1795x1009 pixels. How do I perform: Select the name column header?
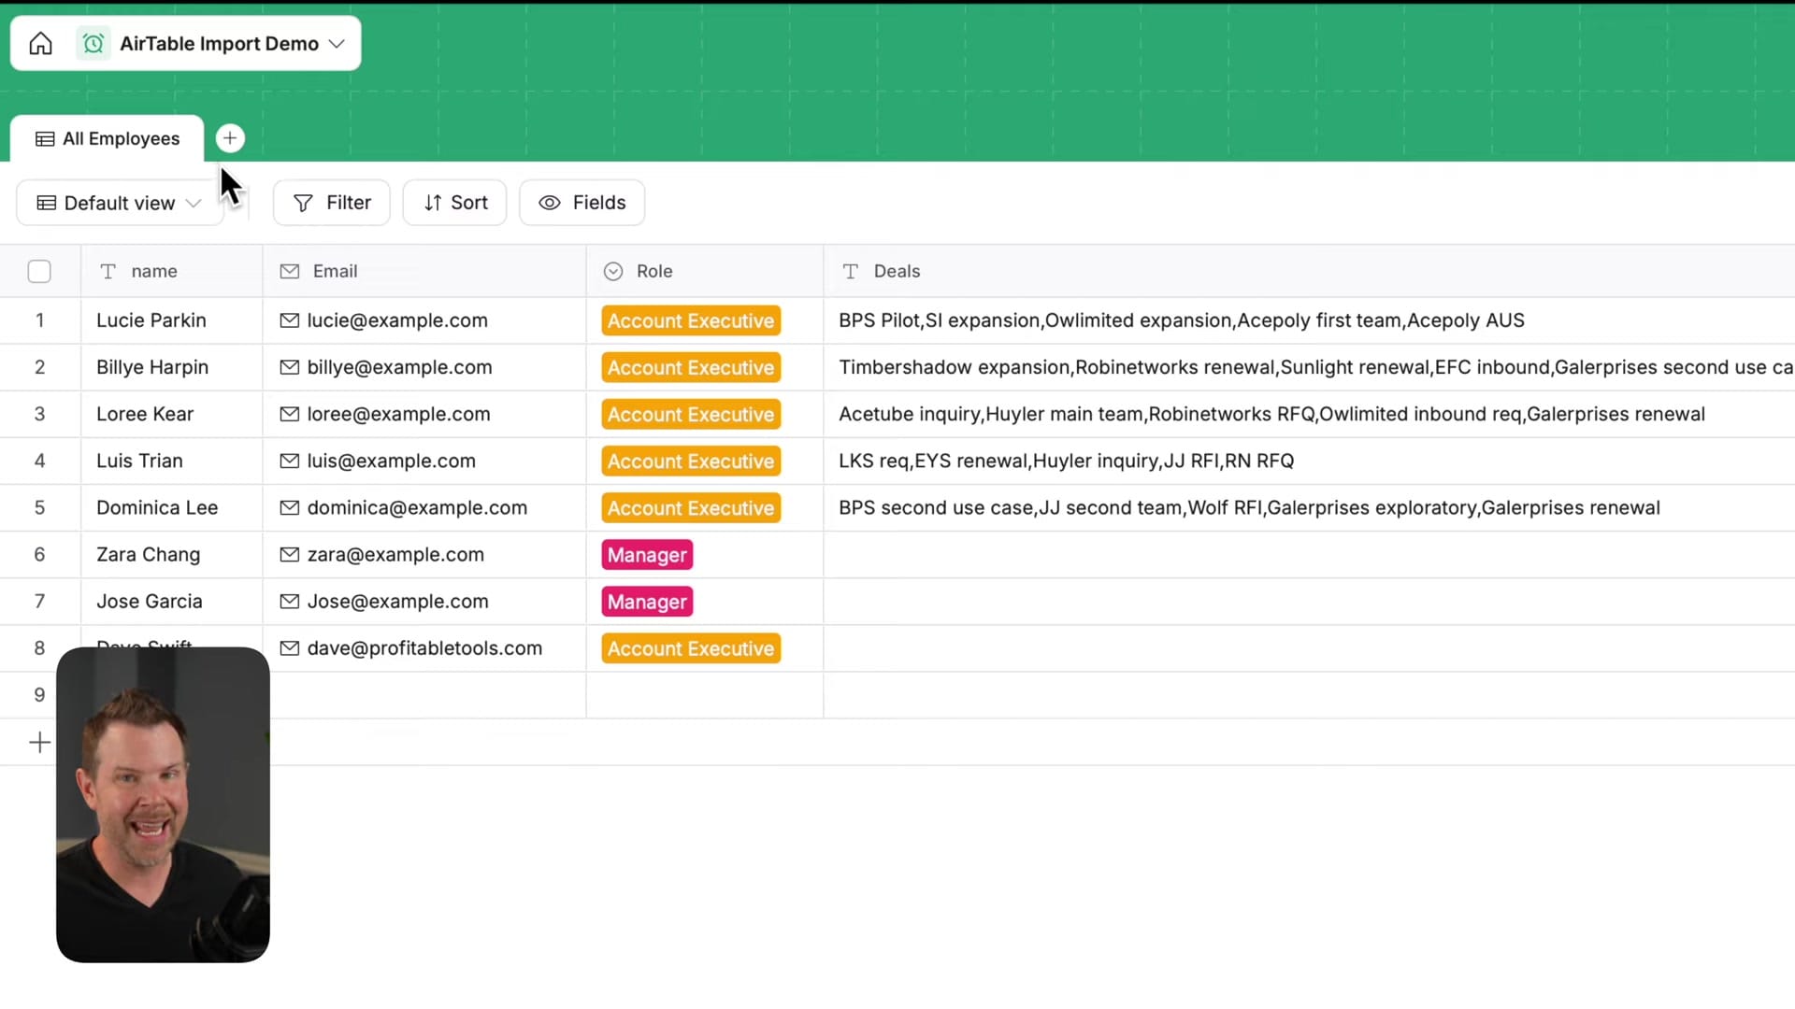[x=172, y=272]
